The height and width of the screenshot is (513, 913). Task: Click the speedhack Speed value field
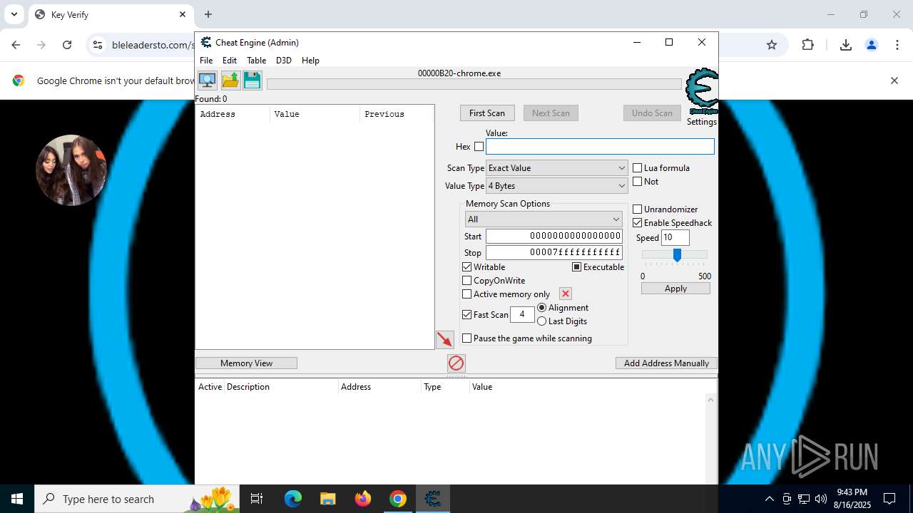[x=675, y=238]
